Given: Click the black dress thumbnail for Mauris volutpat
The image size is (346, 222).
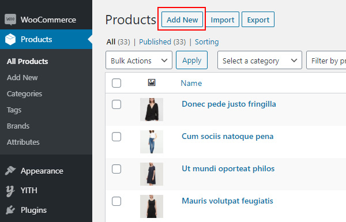Looking at the screenshot, I should (152, 206).
